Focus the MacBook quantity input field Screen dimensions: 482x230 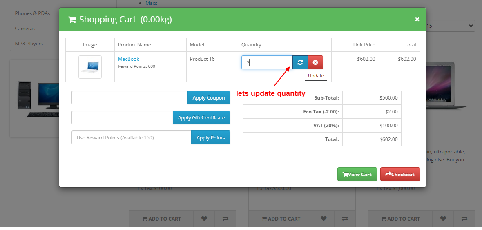267,62
